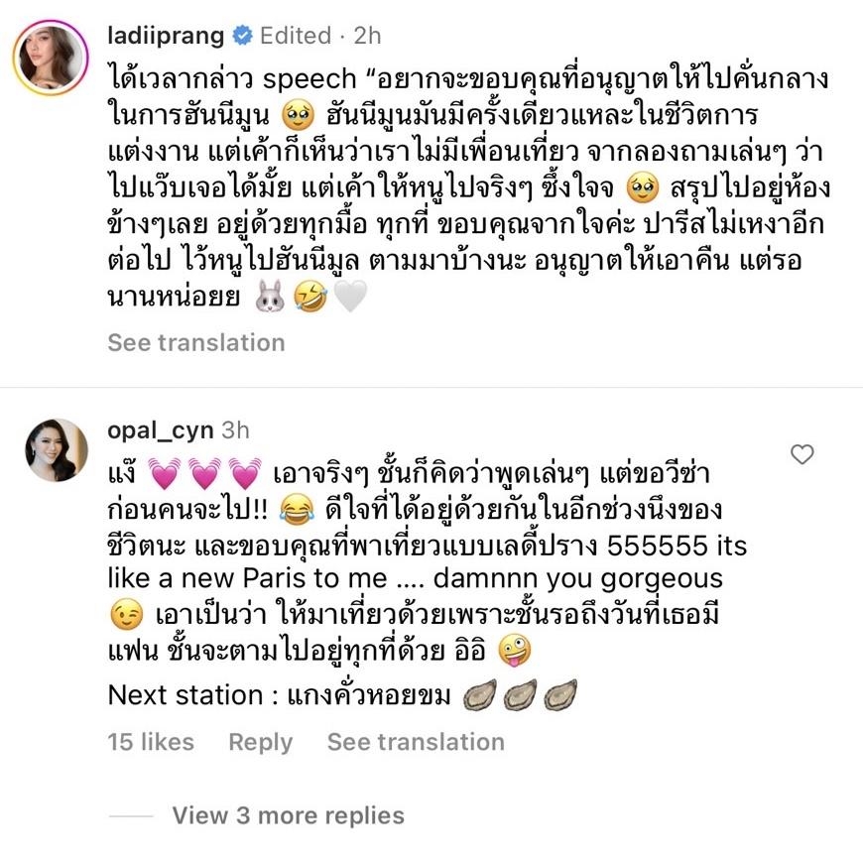The height and width of the screenshot is (856, 863).
Task: Click the winking face emoji in comment
Action: 127,615
